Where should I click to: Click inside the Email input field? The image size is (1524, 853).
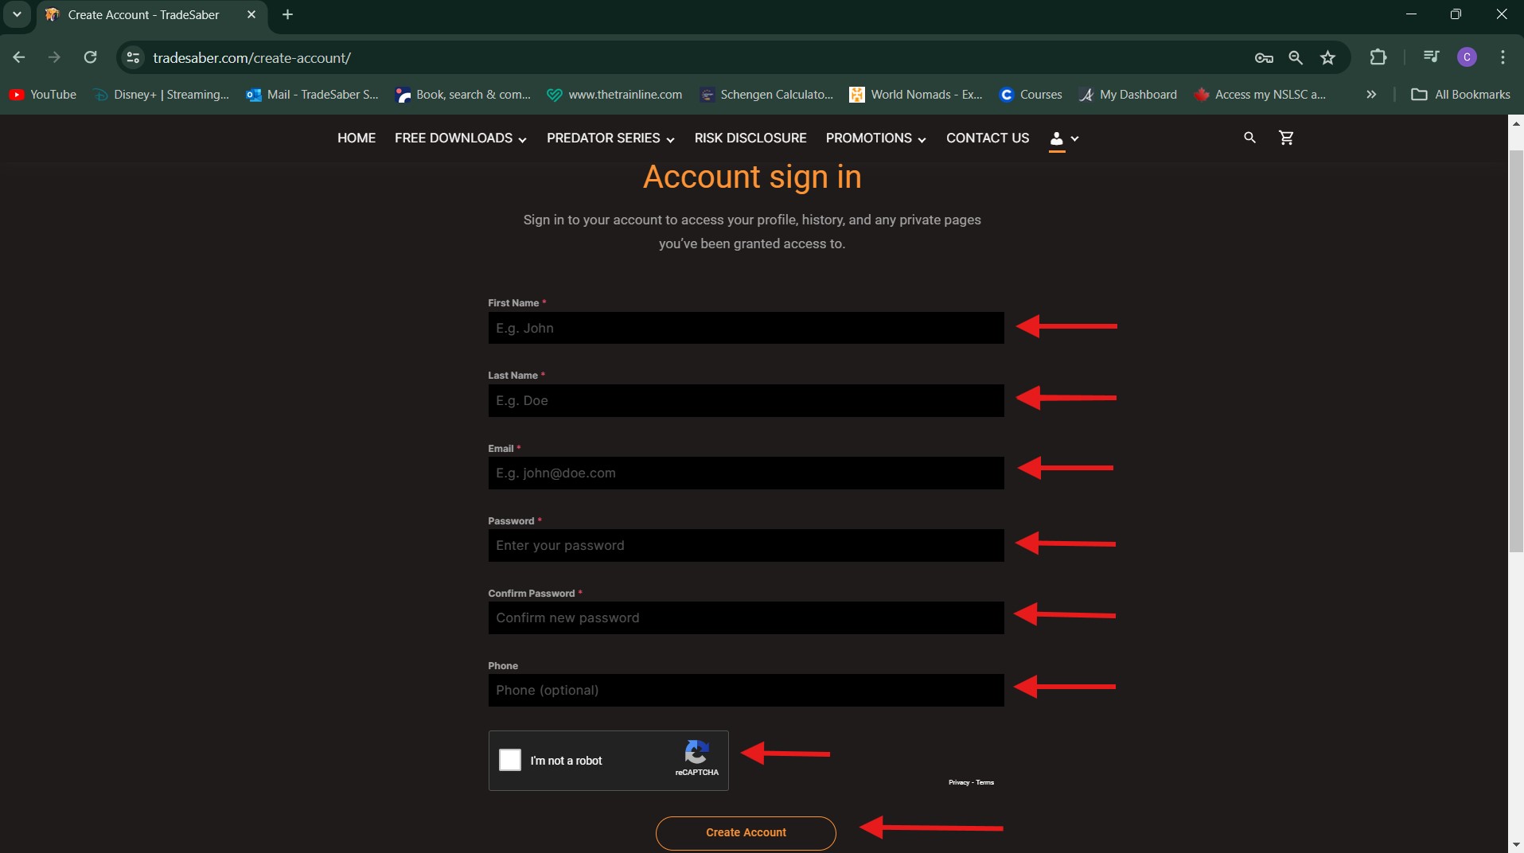[745, 473]
